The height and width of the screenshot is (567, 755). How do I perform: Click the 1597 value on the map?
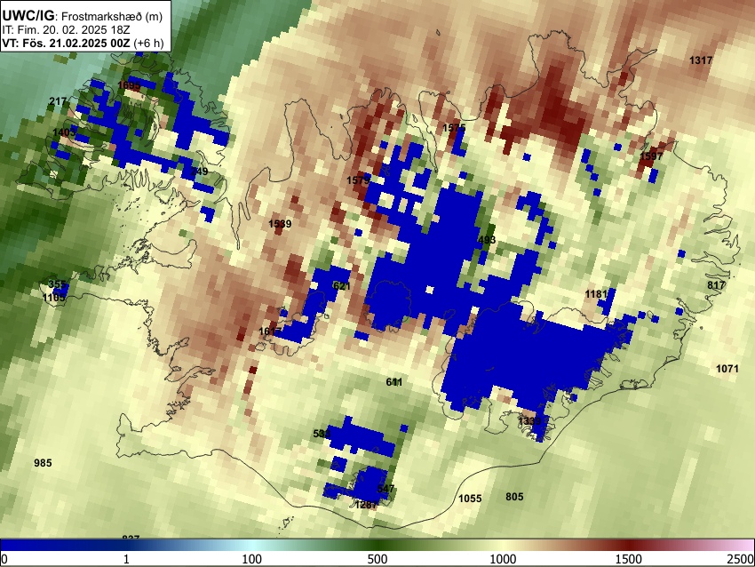pos(651,156)
